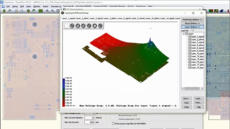Click the square fit-view icon in PowerScope toolbar
This screenshot has height=129, width=230.
(x=95, y=26)
